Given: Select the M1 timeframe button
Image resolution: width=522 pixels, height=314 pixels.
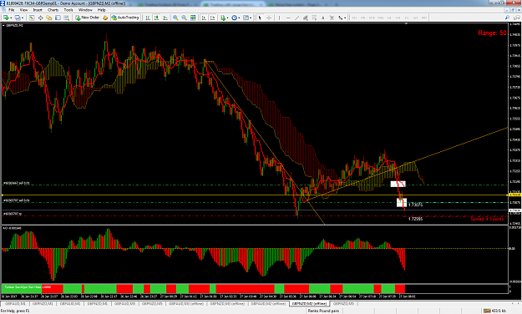Looking at the screenshot, I should coord(354,18).
